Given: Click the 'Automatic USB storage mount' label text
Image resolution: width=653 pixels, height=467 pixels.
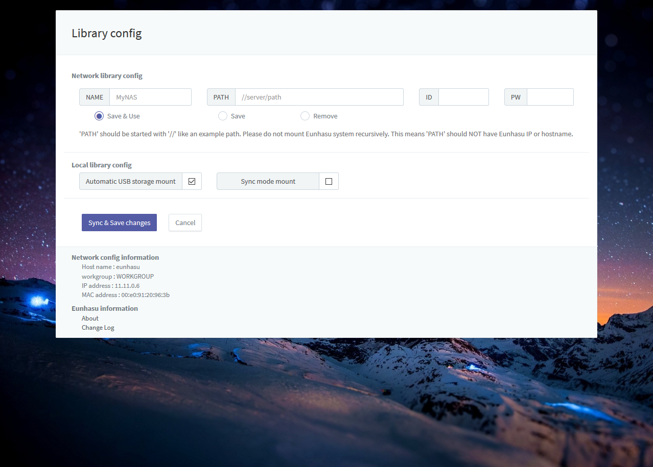Looking at the screenshot, I should coord(131,181).
